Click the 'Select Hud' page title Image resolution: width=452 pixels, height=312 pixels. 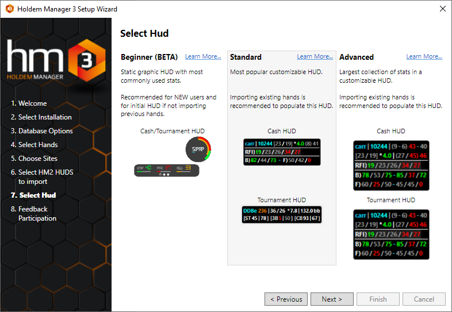pos(144,33)
